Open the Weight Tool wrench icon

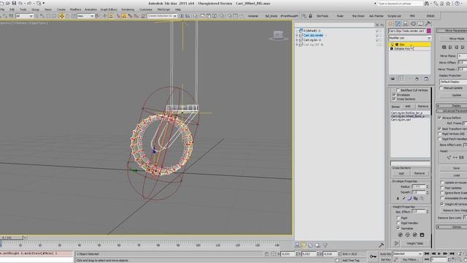tap(395, 243)
